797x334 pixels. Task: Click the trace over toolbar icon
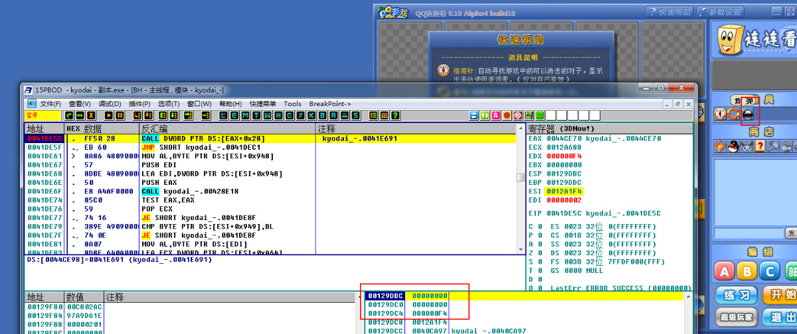pos(173,115)
